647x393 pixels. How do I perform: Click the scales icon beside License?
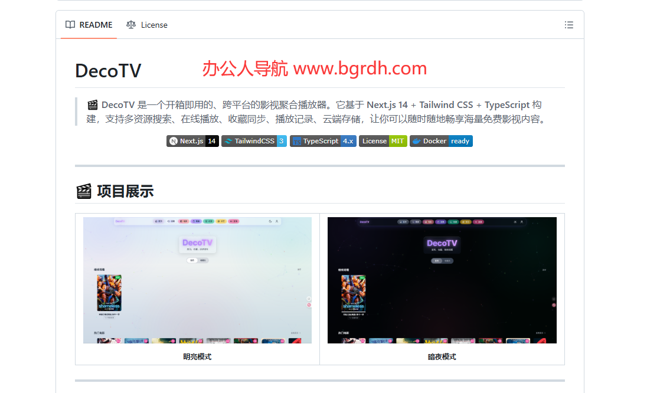[131, 25]
